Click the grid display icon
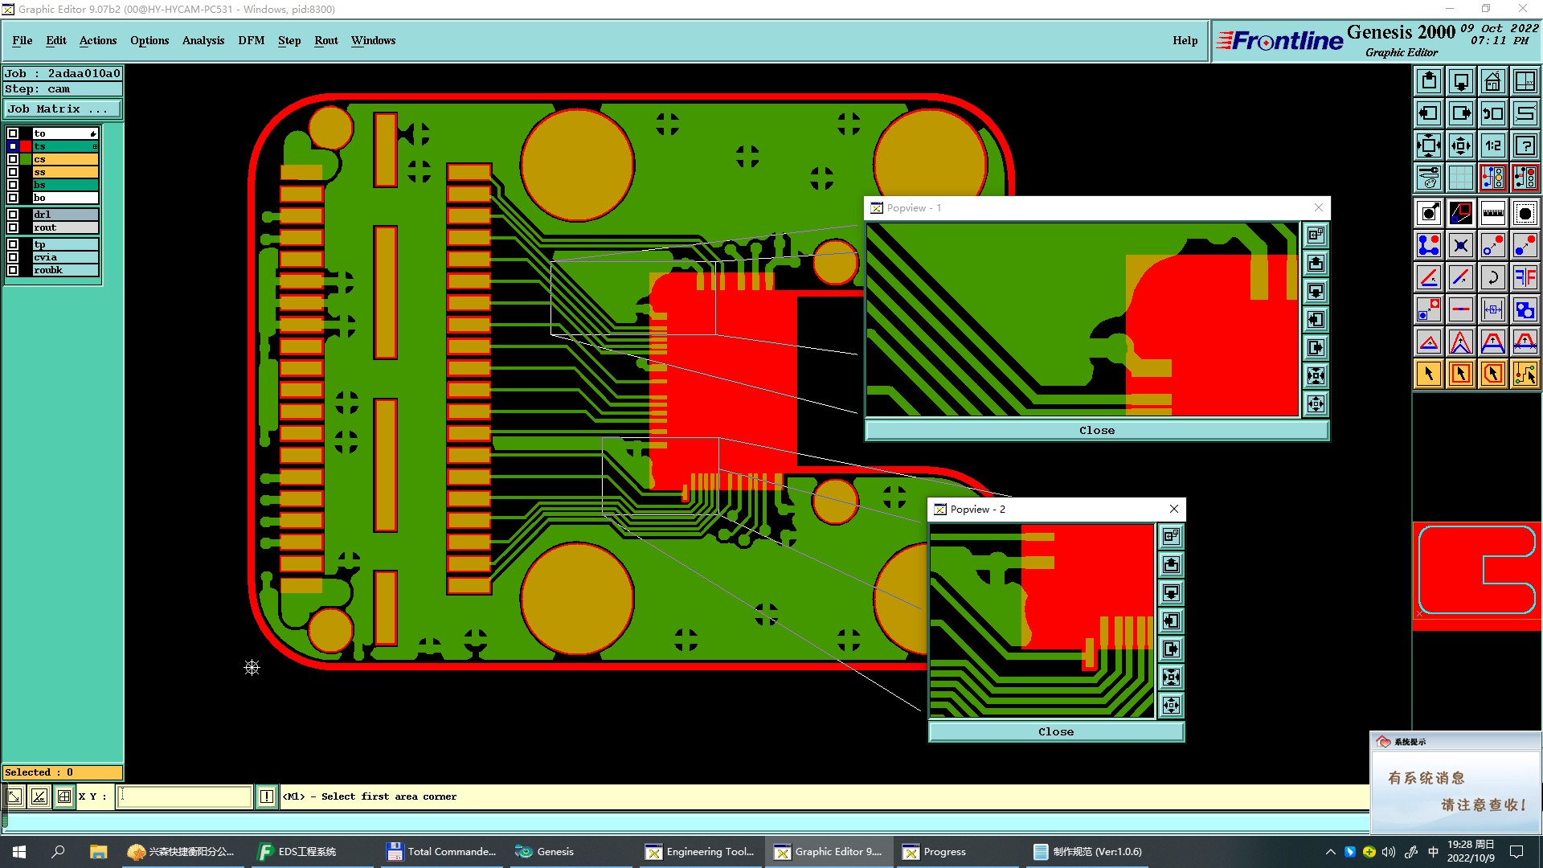The height and width of the screenshot is (868, 1543). coord(1460,178)
